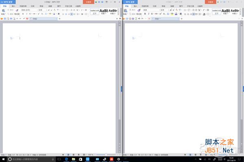The height and width of the screenshot is (162, 244).
Task: Click Paragraph Shading bucket in right window
Action: [204, 14]
